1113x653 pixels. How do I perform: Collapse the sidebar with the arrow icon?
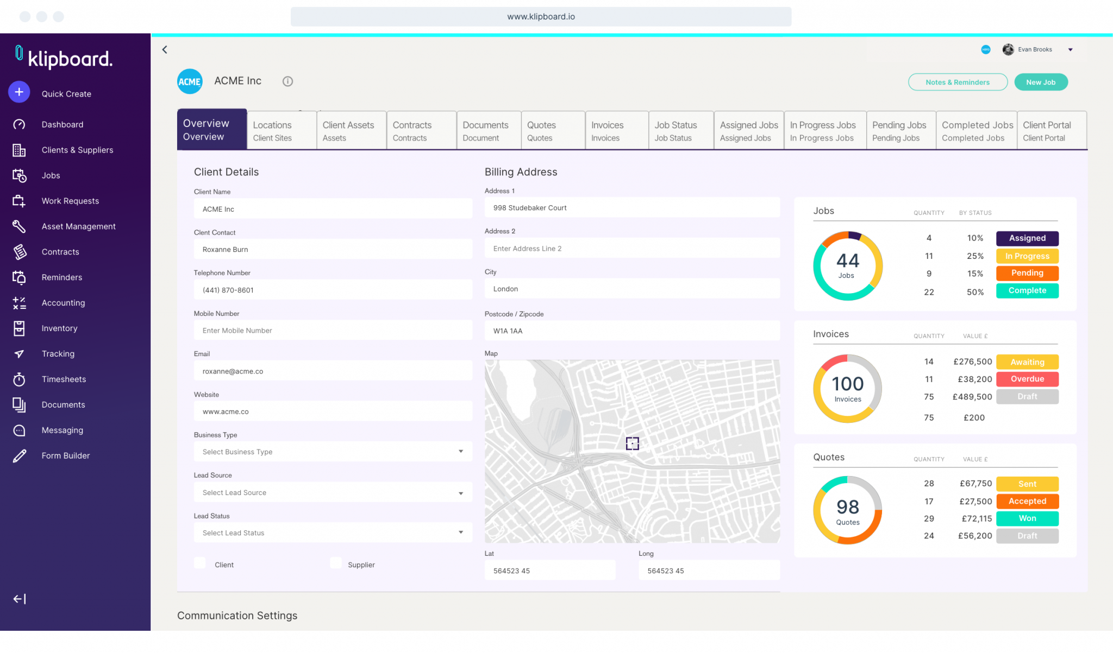(x=19, y=599)
